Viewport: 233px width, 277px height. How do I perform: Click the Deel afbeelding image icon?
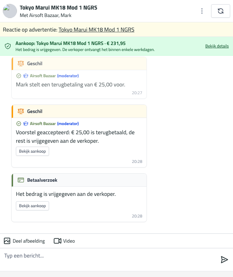(x=7, y=241)
